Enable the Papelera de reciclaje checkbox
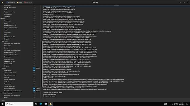 tap(34, 86)
